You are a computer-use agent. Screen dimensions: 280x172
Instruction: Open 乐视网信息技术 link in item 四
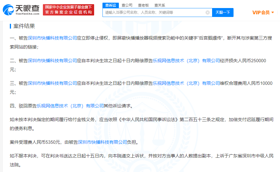coord(70,106)
